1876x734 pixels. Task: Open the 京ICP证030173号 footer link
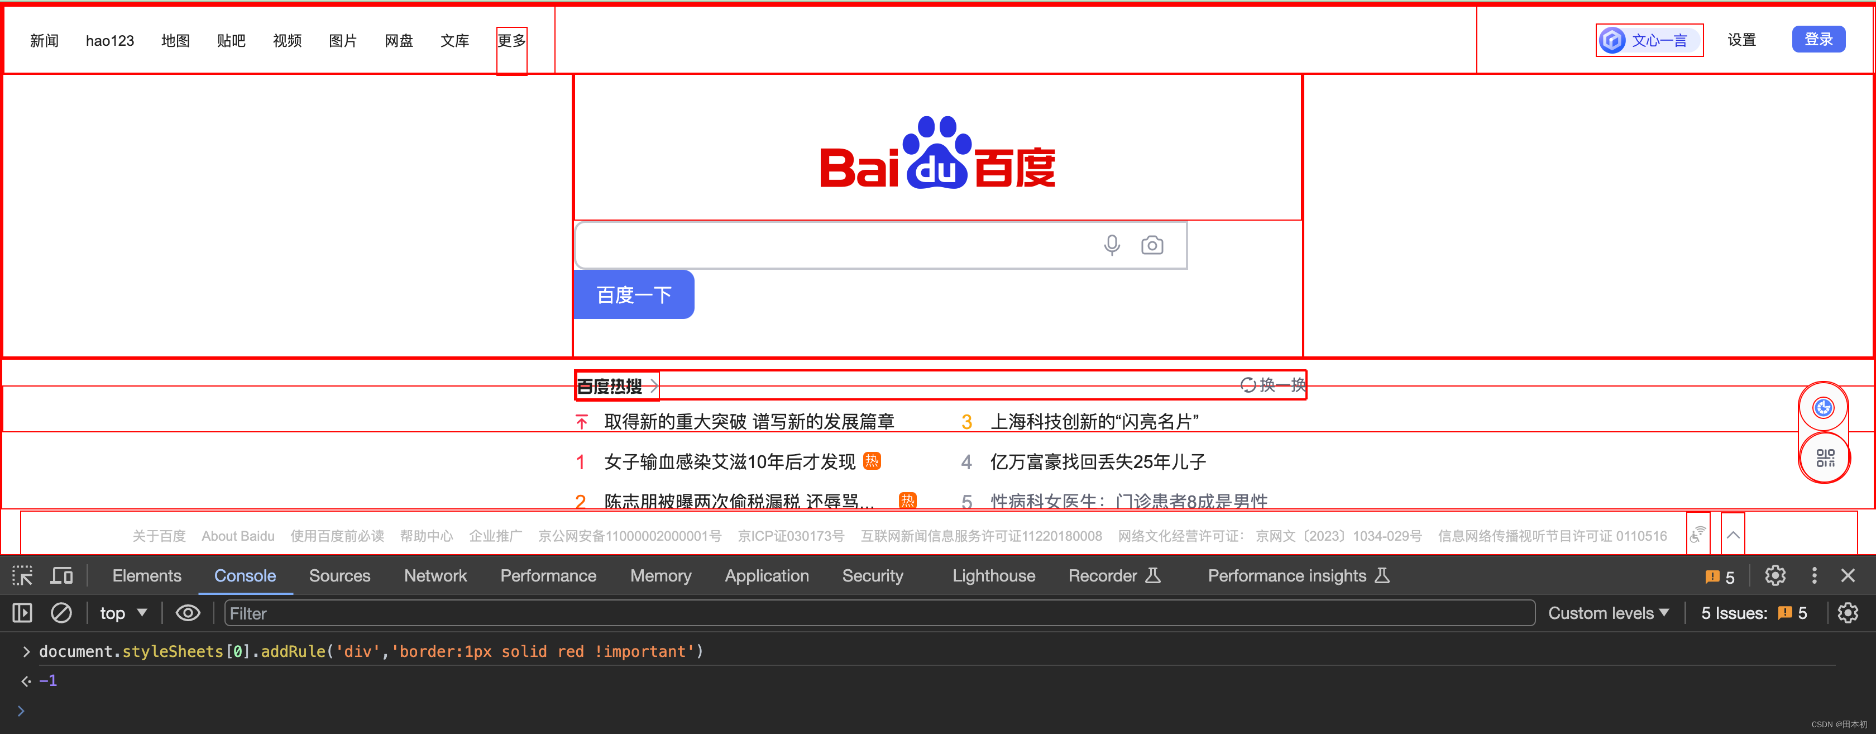[x=791, y=536]
